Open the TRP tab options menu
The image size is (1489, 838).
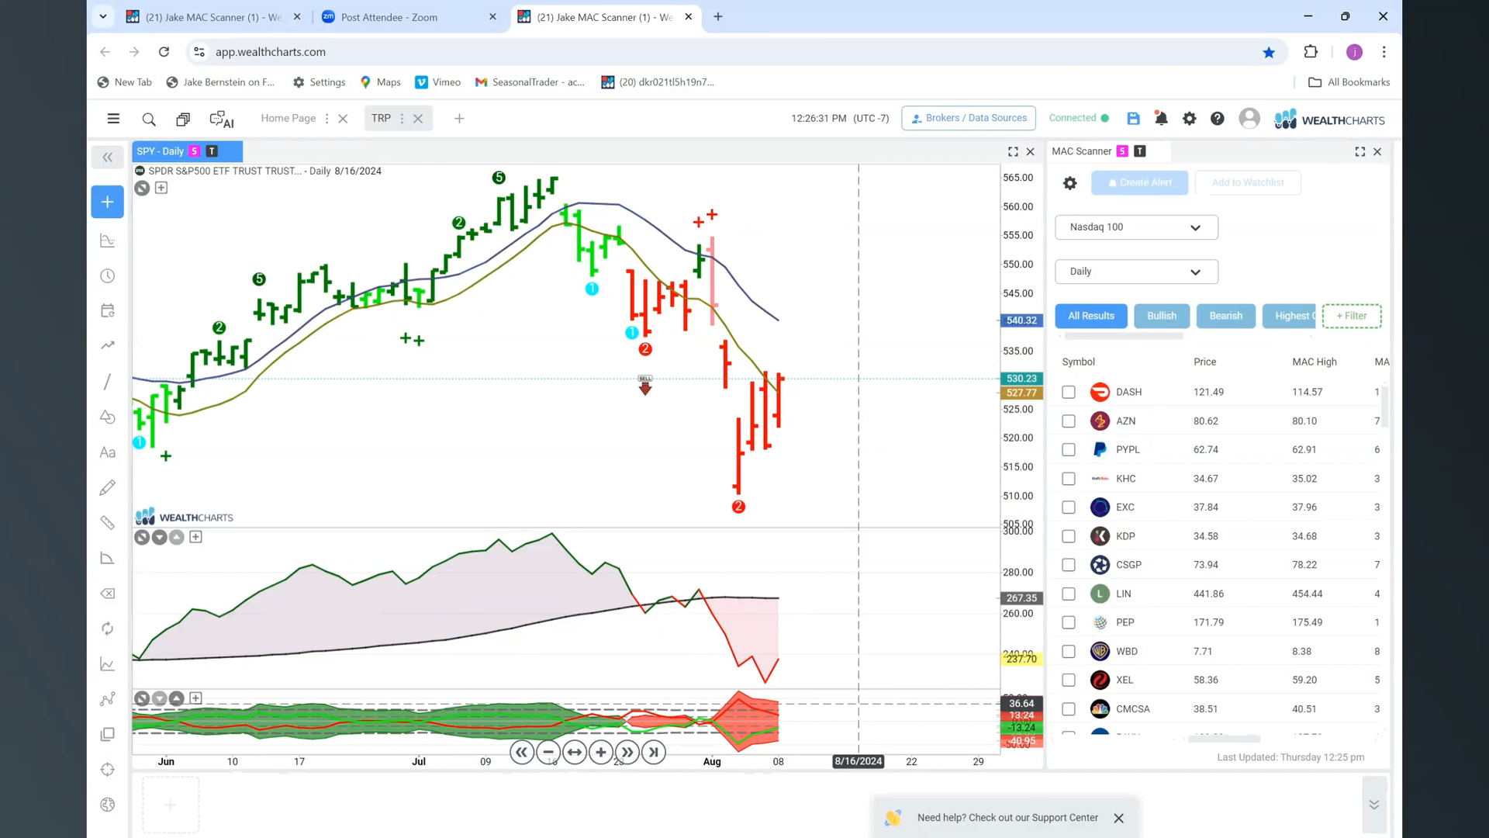tap(402, 119)
